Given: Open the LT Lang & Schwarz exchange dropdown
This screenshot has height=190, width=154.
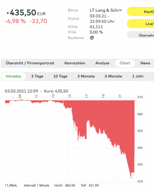Looking at the screenshot, I should pos(106,10).
